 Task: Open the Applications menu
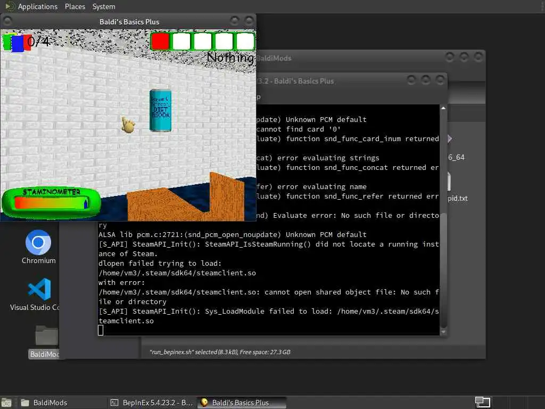[38, 6]
